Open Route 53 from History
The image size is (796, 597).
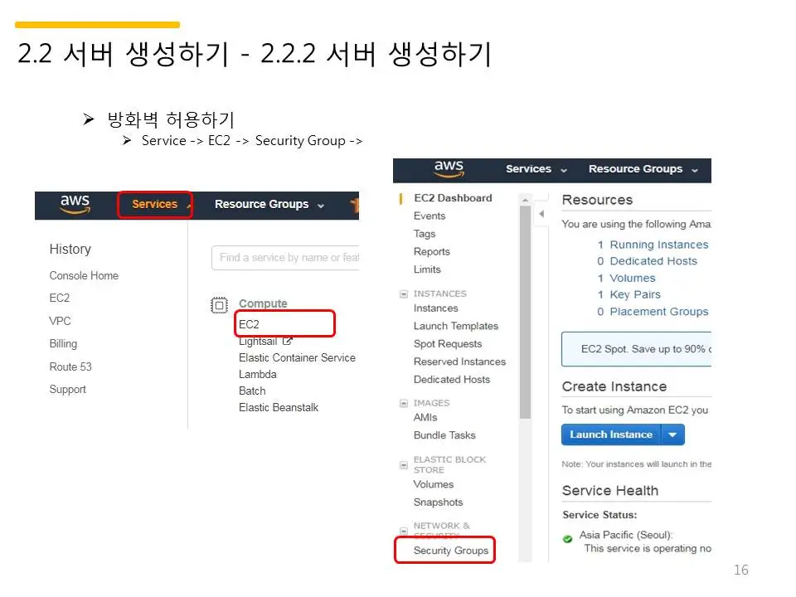click(x=70, y=366)
